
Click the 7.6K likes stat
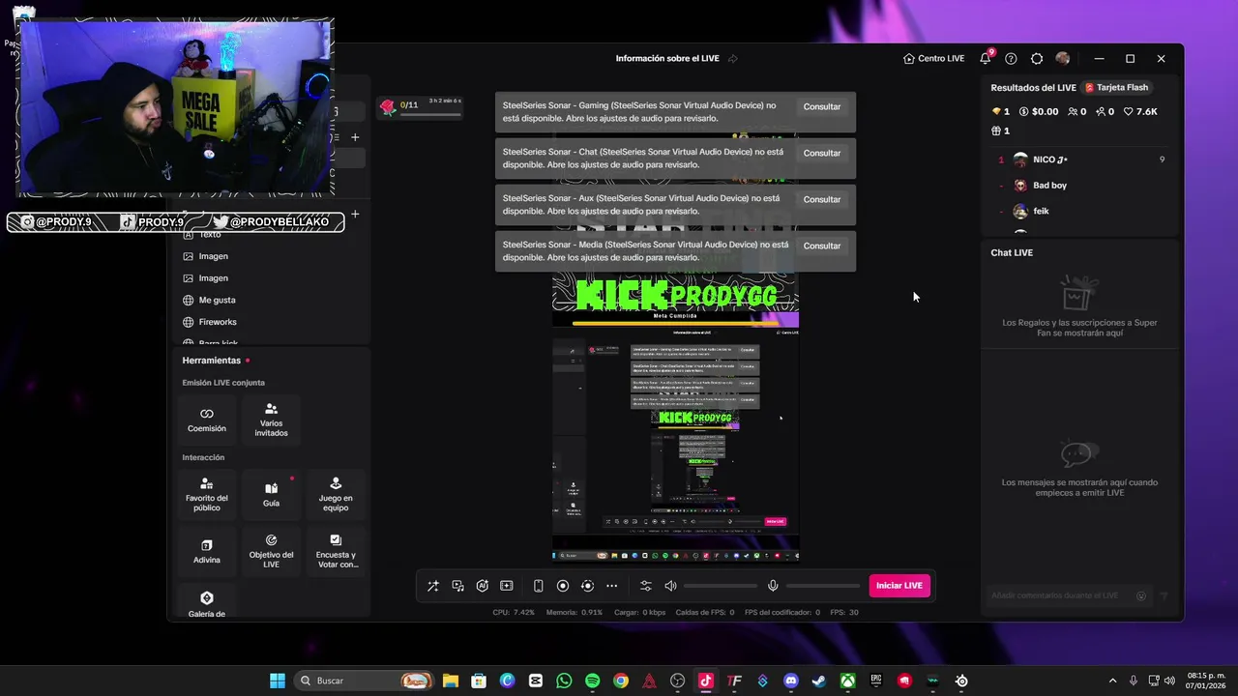coord(1139,111)
